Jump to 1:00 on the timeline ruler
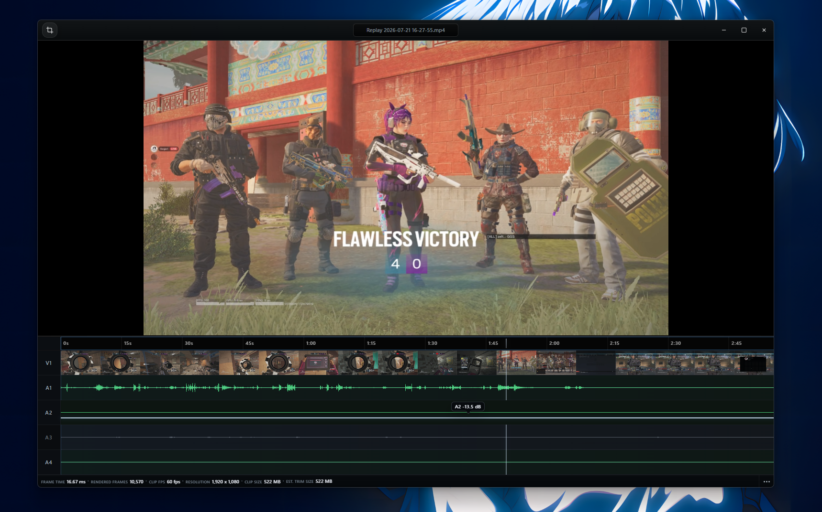This screenshot has height=512, width=822. click(311, 343)
